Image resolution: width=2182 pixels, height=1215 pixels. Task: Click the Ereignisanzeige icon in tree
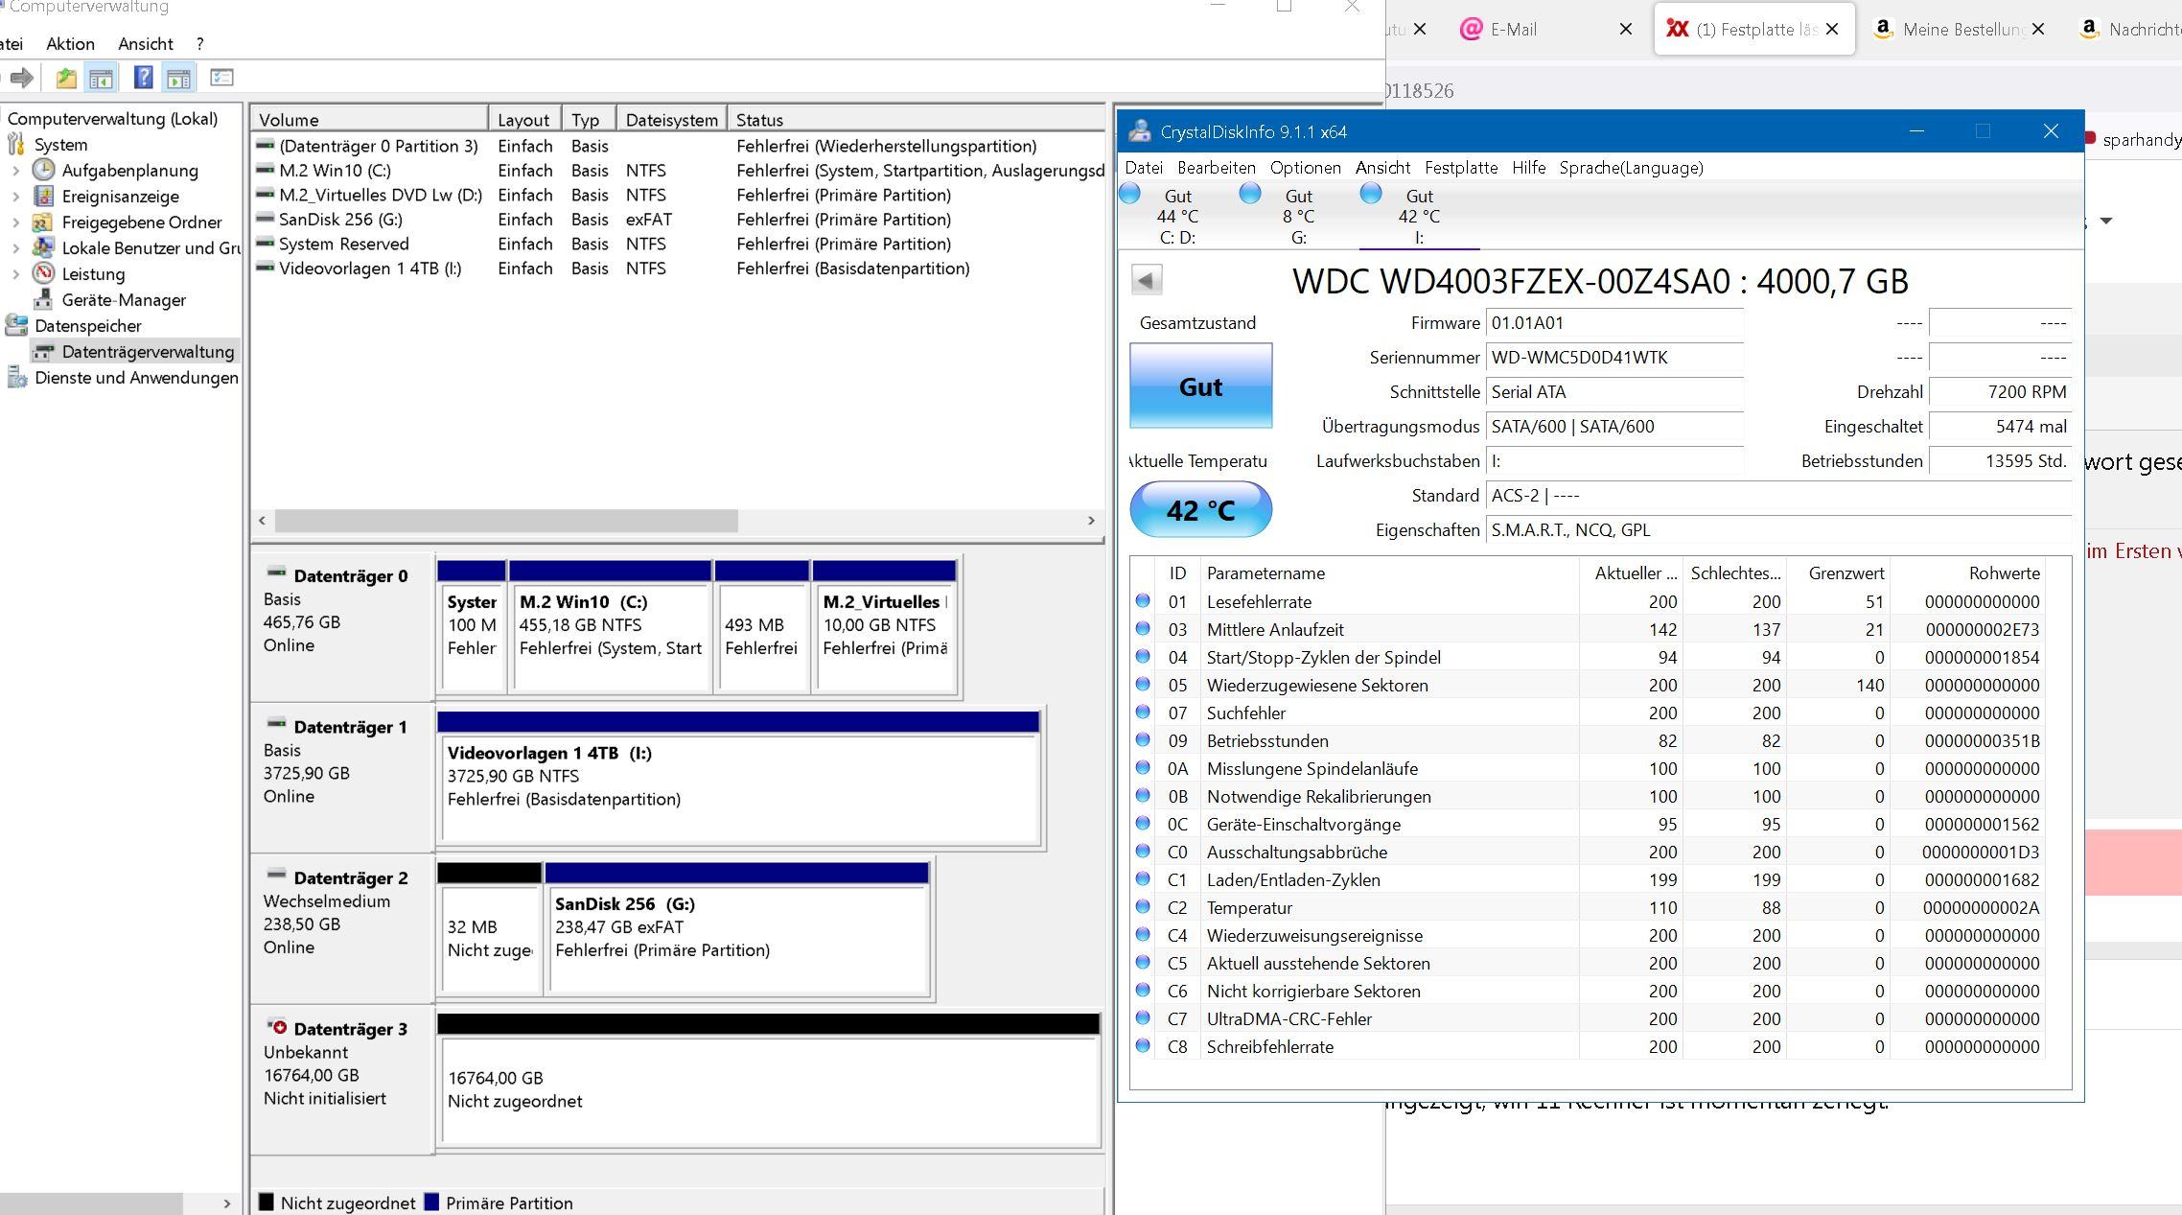coord(43,197)
